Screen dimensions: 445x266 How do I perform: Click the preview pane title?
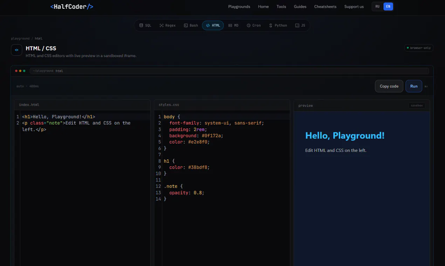pyautogui.click(x=306, y=105)
